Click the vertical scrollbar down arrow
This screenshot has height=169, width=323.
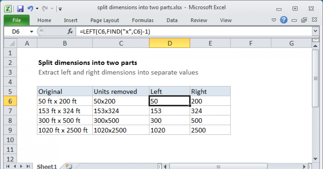pos(315,159)
